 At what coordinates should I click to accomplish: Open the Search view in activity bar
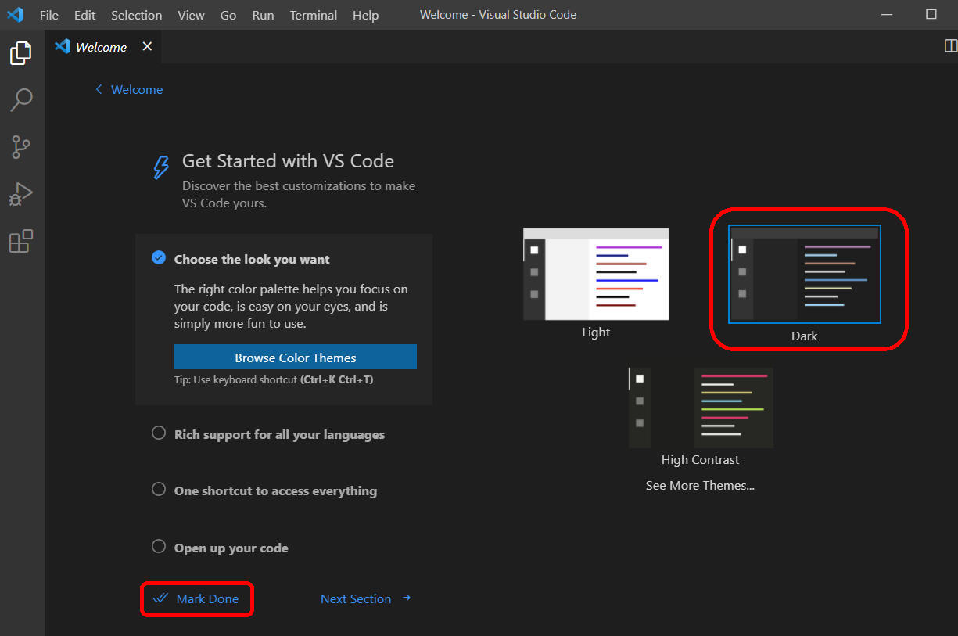(x=21, y=99)
